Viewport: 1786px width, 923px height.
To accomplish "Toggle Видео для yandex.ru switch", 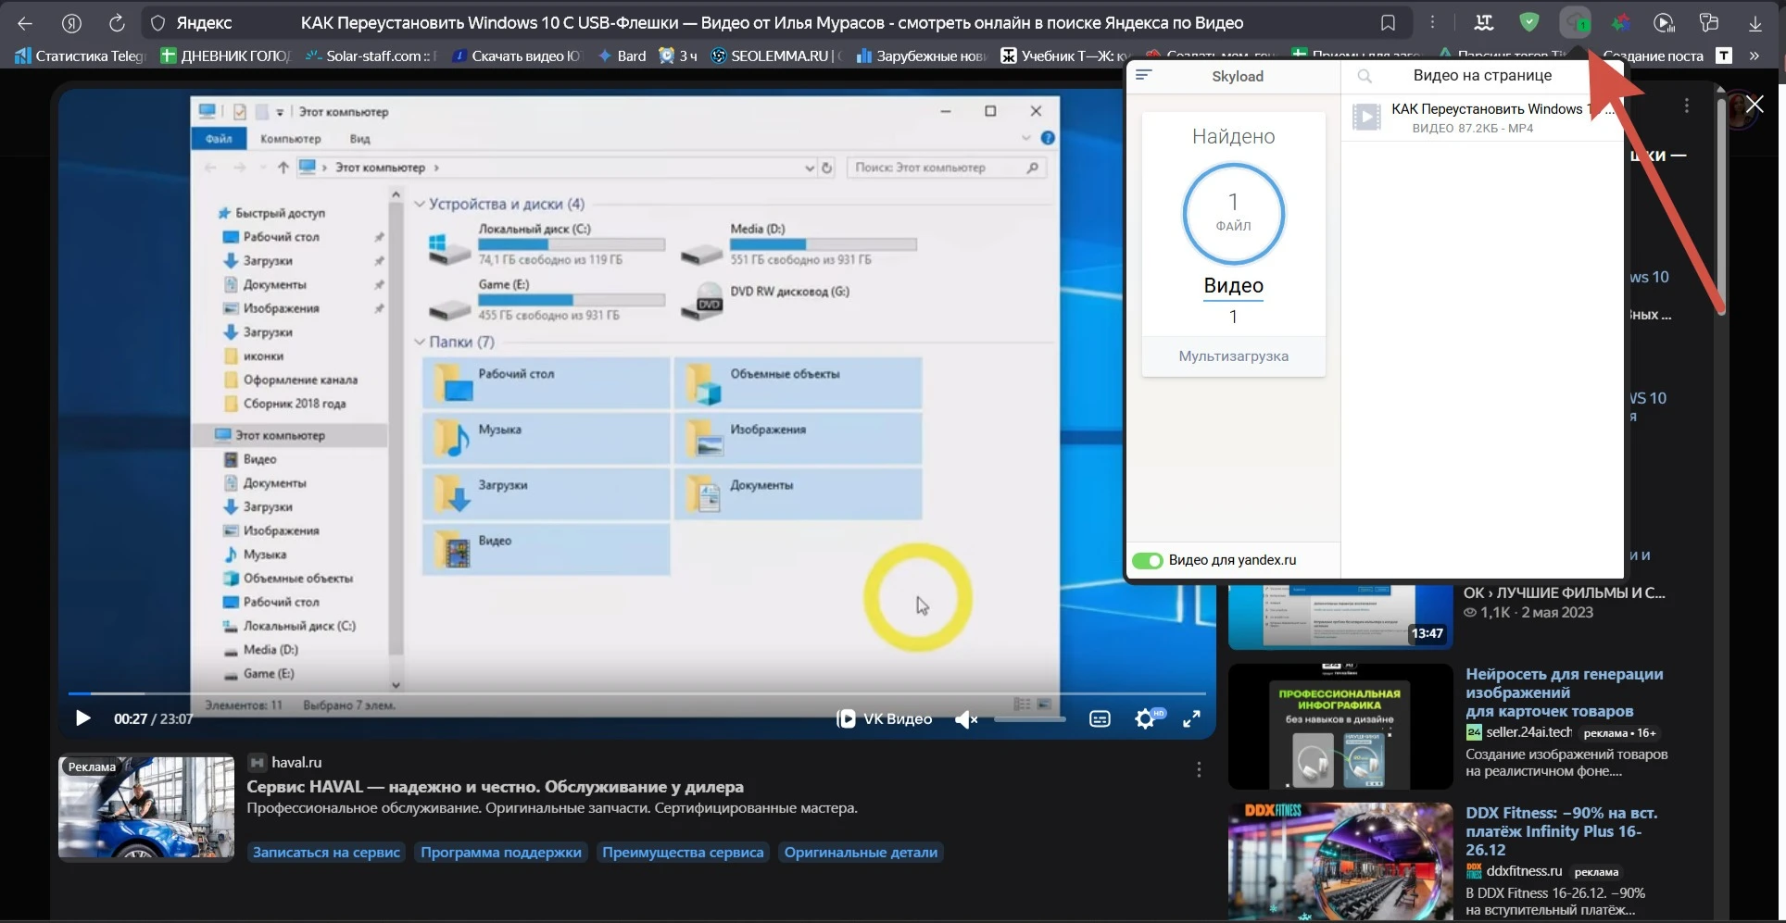I will click(x=1147, y=560).
